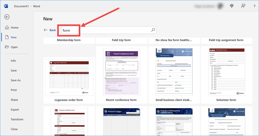Click the back arrow circle icon

tap(7, 17)
